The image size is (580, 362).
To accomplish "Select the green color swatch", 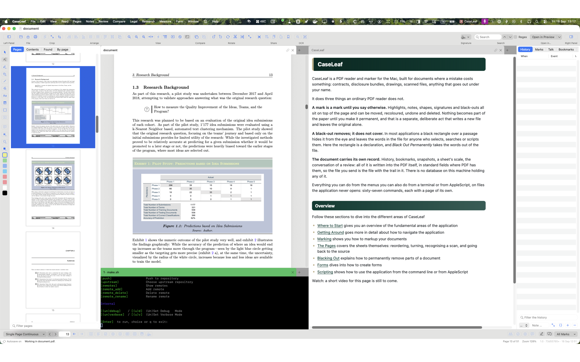I will pyautogui.click(x=5, y=160).
